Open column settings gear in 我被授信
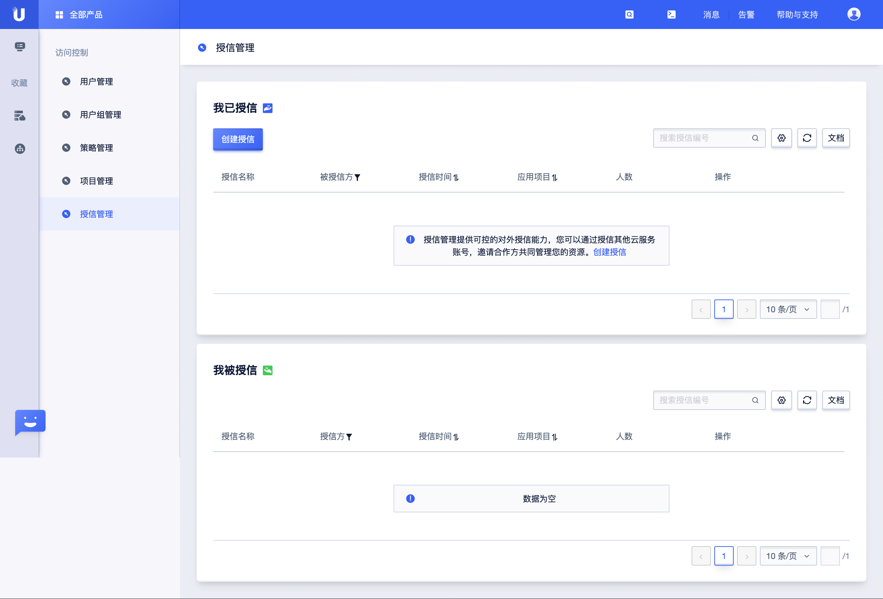The width and height of the screenshot is (883, 599). (782, 400)
